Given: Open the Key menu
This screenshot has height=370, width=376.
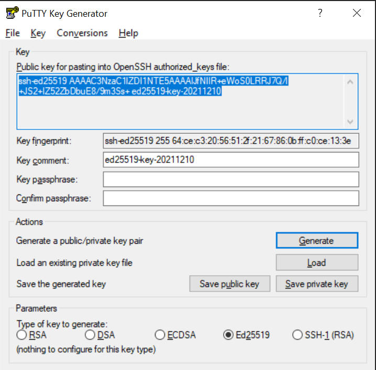Looking at the screenshot, I should click(x=38, y=33).
